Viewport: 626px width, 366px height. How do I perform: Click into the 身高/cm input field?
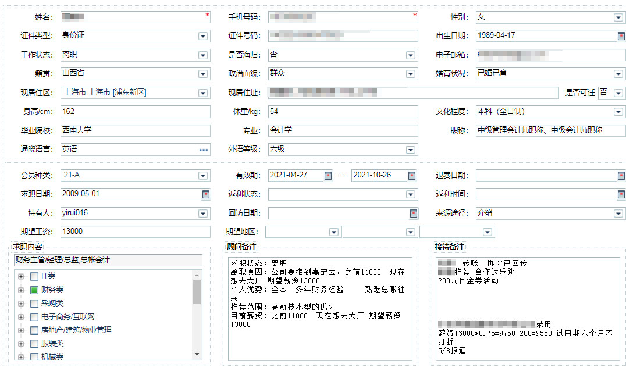(136, 112)
